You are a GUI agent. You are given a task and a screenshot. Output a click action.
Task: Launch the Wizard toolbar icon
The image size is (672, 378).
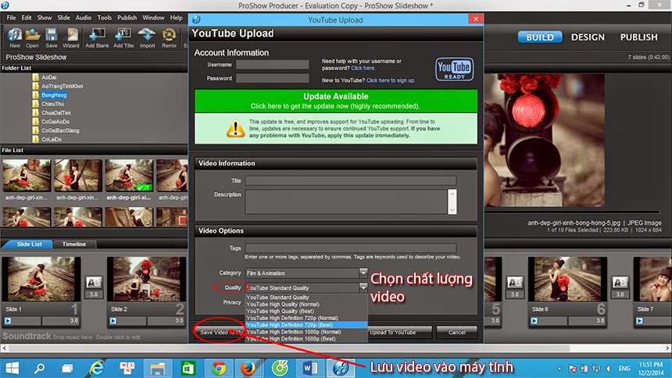70,37
